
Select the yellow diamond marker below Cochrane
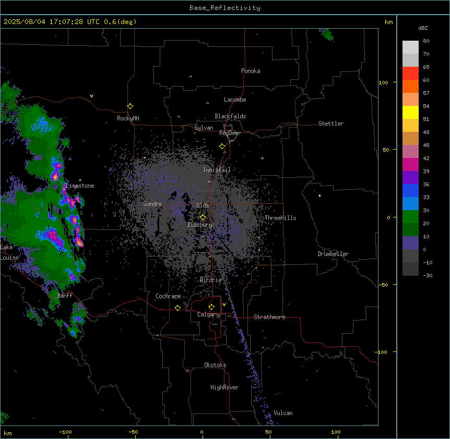pyautogui.click(x=177, y=308)
